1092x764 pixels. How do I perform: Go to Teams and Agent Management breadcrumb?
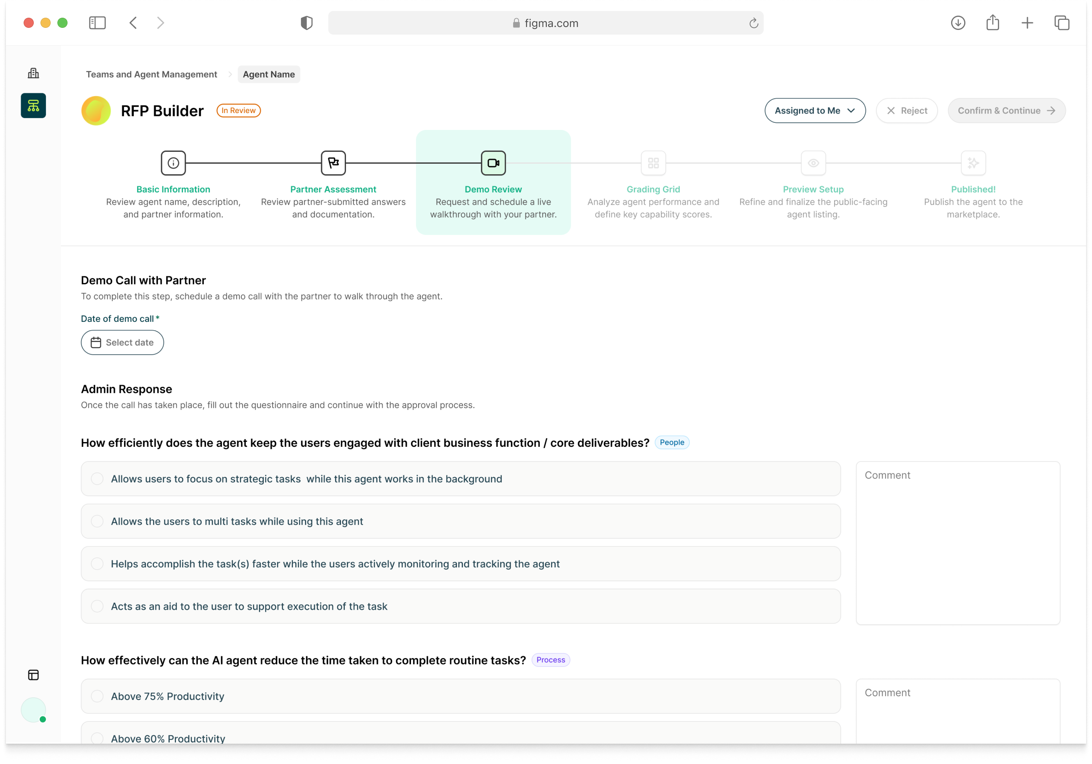[x=151, y=74]
